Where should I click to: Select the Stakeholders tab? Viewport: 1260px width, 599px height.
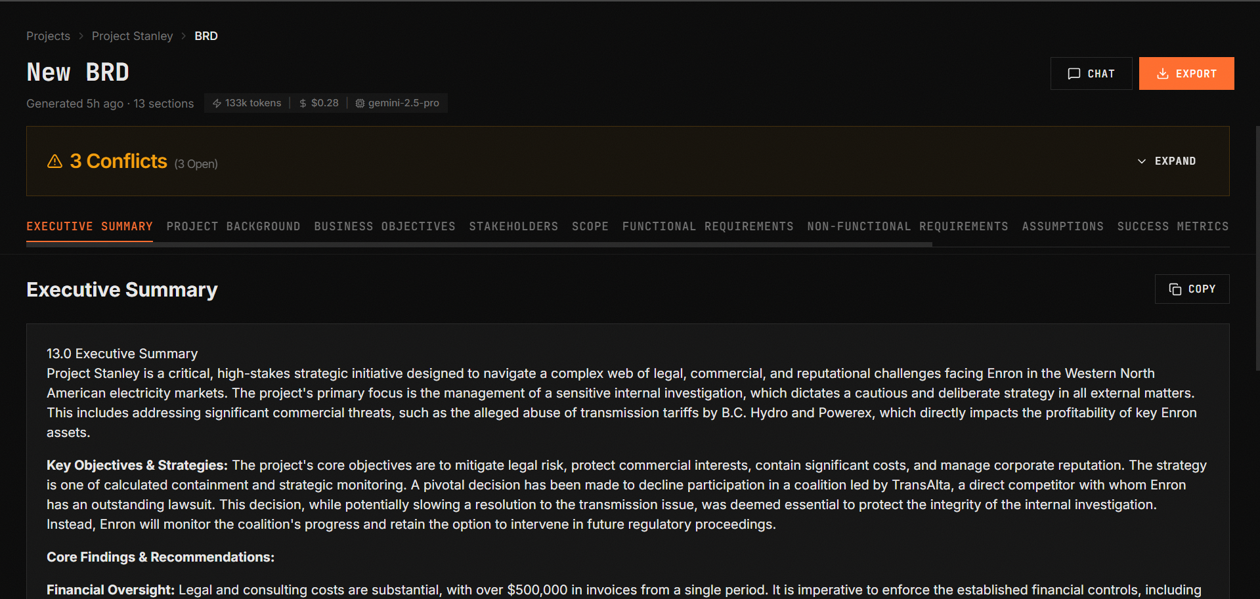(513, 226)
